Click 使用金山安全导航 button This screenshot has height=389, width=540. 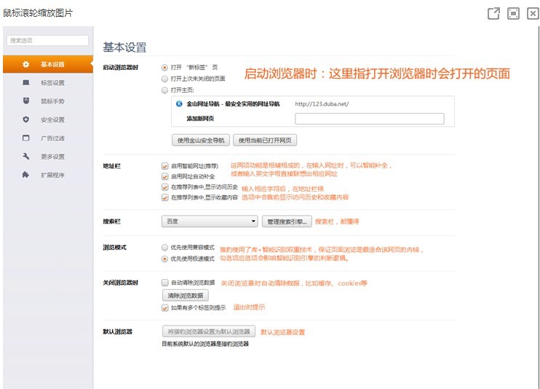pyautogui.click(x=201, y=140)
